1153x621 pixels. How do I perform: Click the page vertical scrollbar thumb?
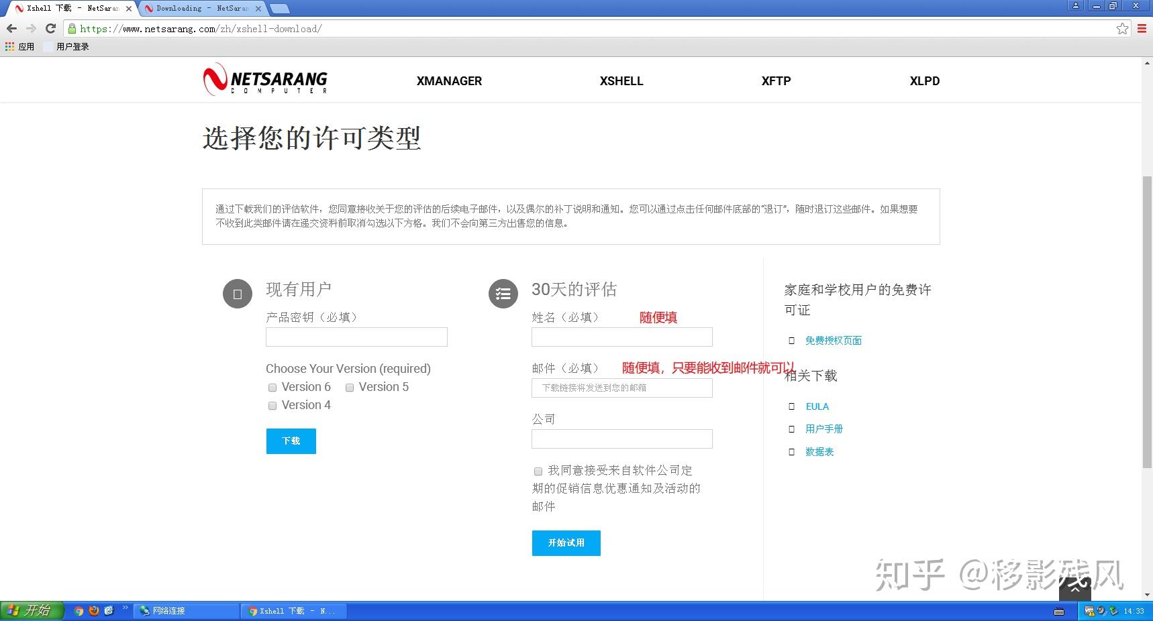1147,322
